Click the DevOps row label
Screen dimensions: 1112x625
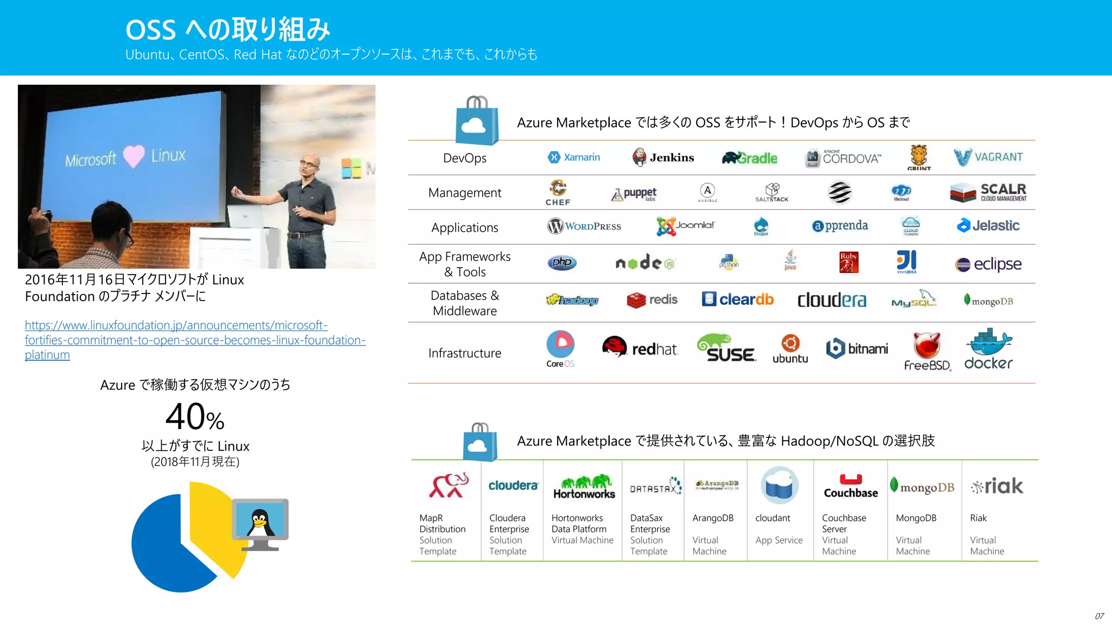click(x=465, y=158)
